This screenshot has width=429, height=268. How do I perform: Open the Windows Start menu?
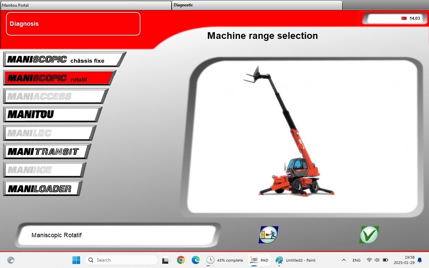click(x=76, y=260)
